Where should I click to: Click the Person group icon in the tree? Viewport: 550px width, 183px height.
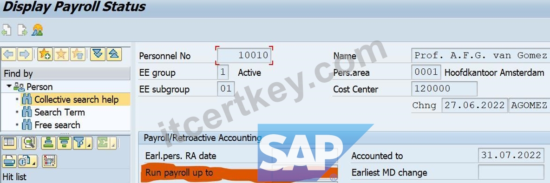19,86
